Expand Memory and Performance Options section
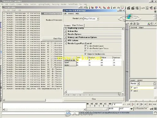Viewport: 157px width, 118px height. click(x=65, y=37)
